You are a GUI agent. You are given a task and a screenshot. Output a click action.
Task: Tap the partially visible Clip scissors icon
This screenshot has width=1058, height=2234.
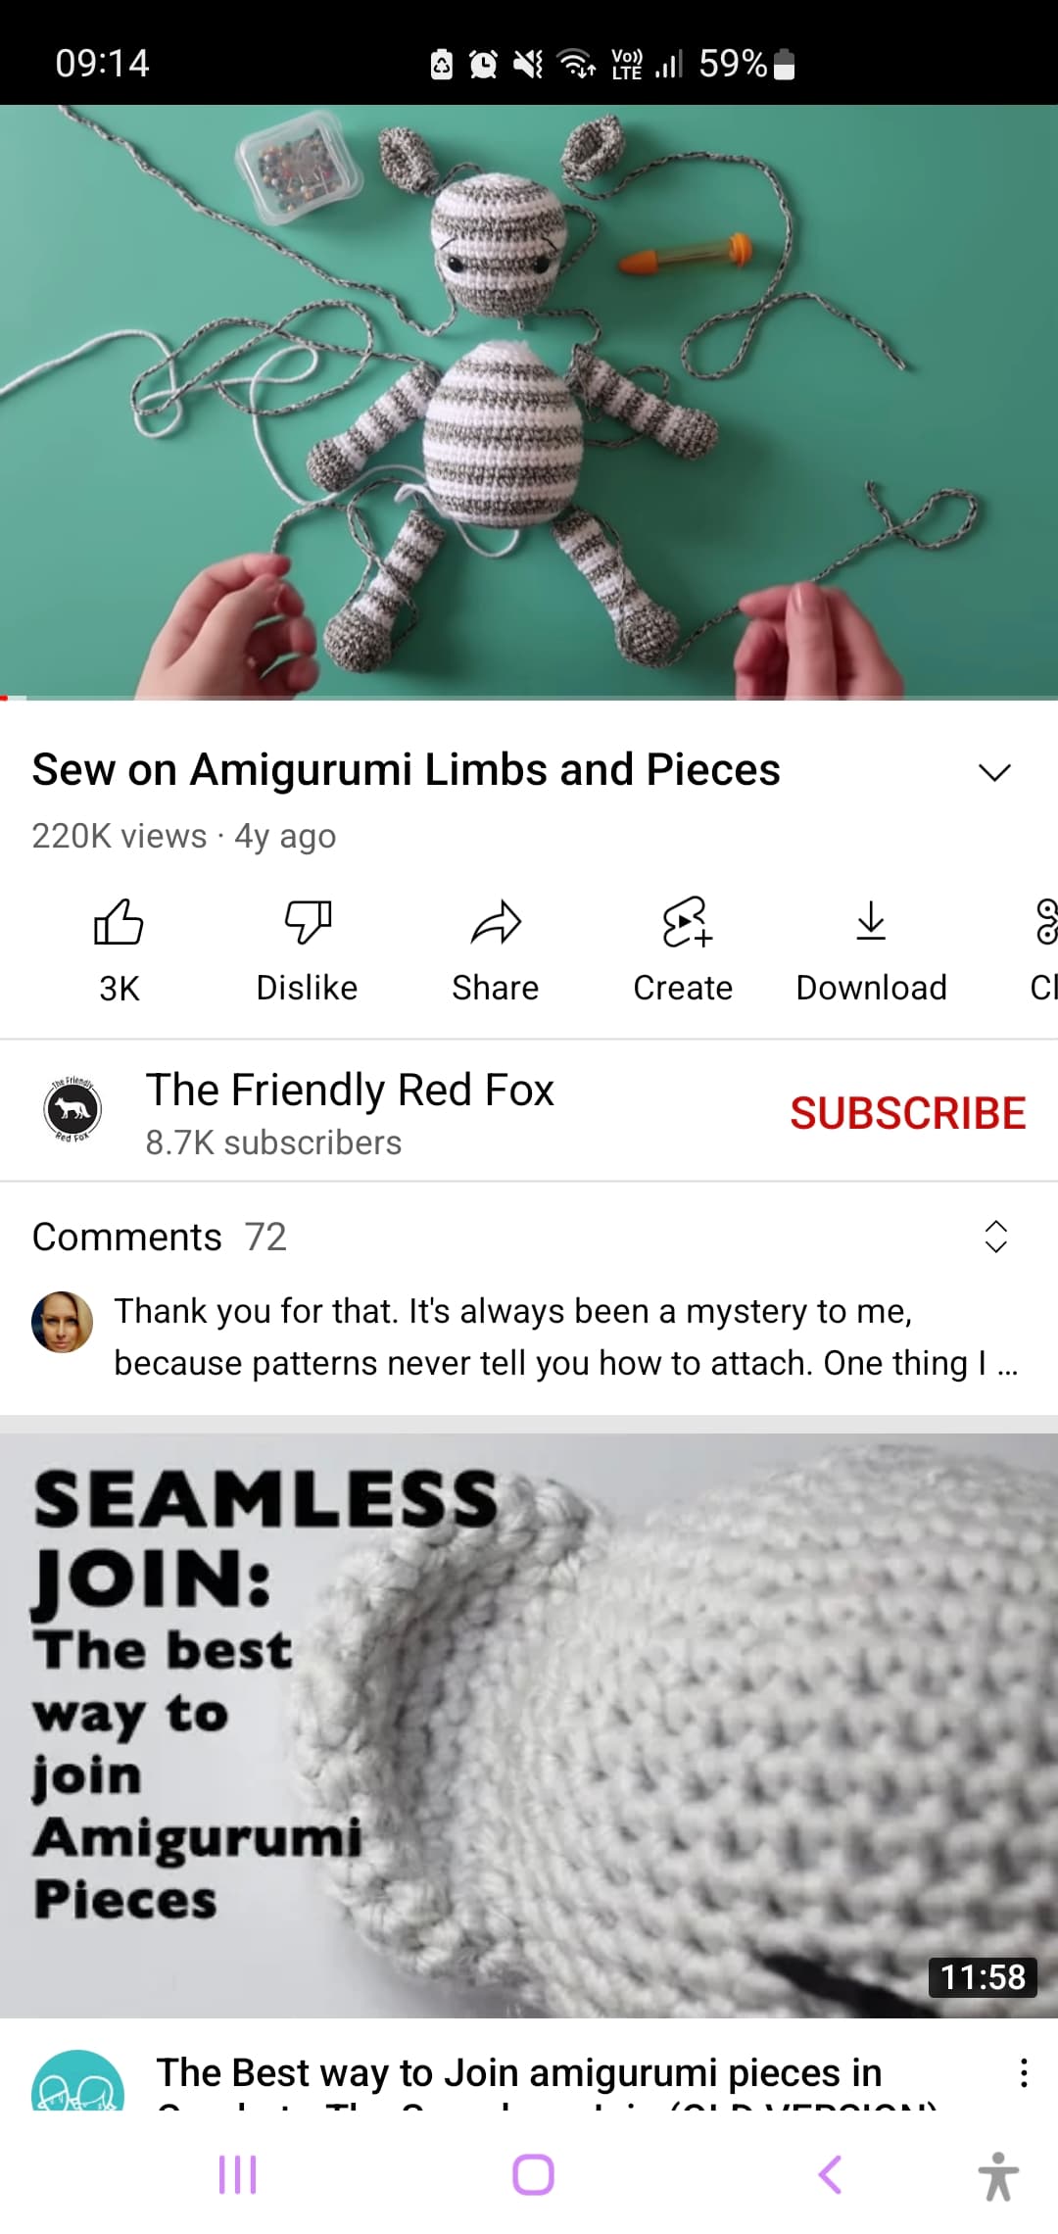(x=1046, y=922)
